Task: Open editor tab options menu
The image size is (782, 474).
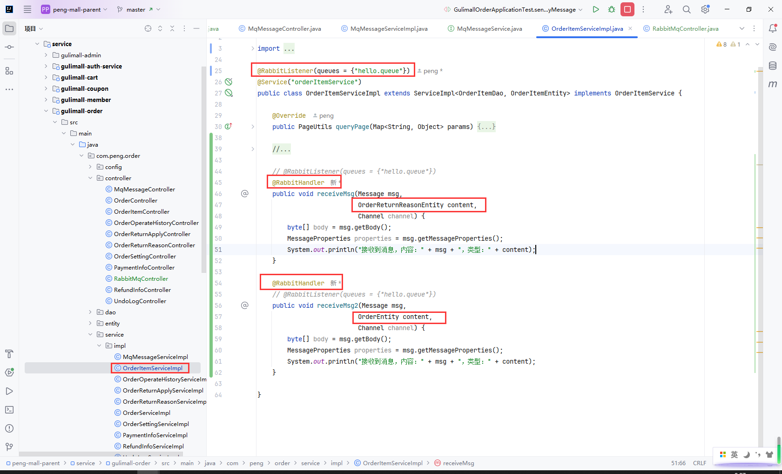Action: coord(754,28)
